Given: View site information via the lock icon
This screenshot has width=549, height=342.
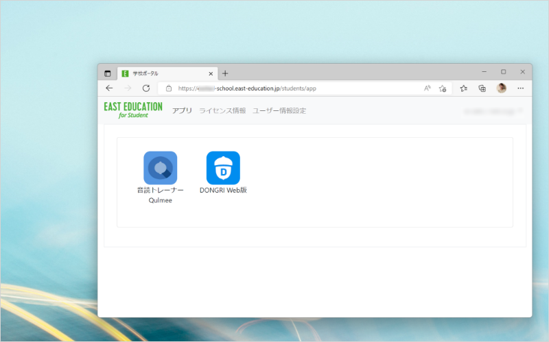Looking at the screenshot, I should coord(169,88).
